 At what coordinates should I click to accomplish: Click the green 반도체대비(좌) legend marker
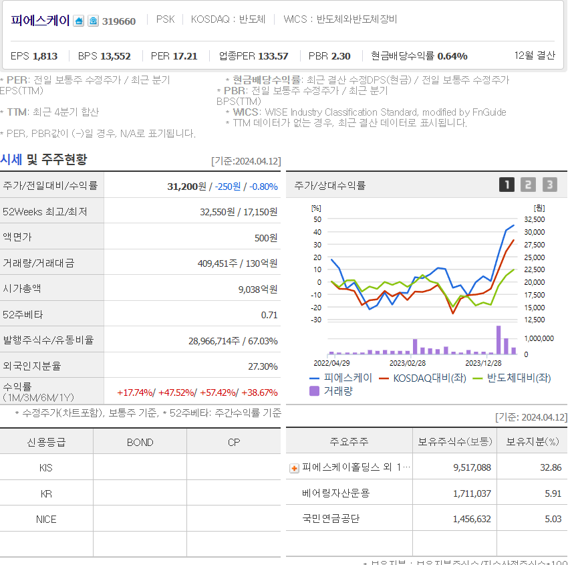coord(478,378)
